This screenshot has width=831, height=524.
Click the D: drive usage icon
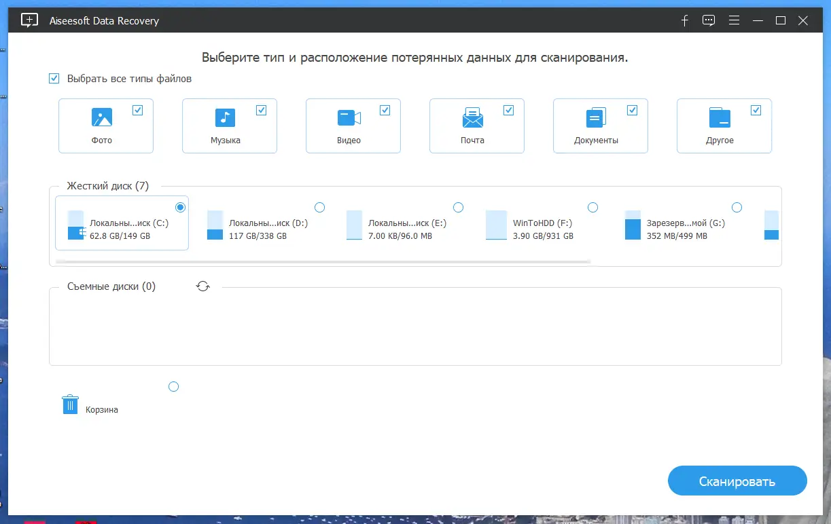(215, 225)
